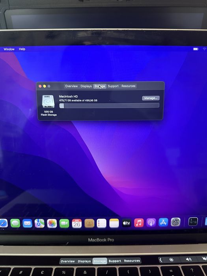Tap Support on the Touch Bar
Viewport: 207px width, 276px height.
tap(115, 261)
